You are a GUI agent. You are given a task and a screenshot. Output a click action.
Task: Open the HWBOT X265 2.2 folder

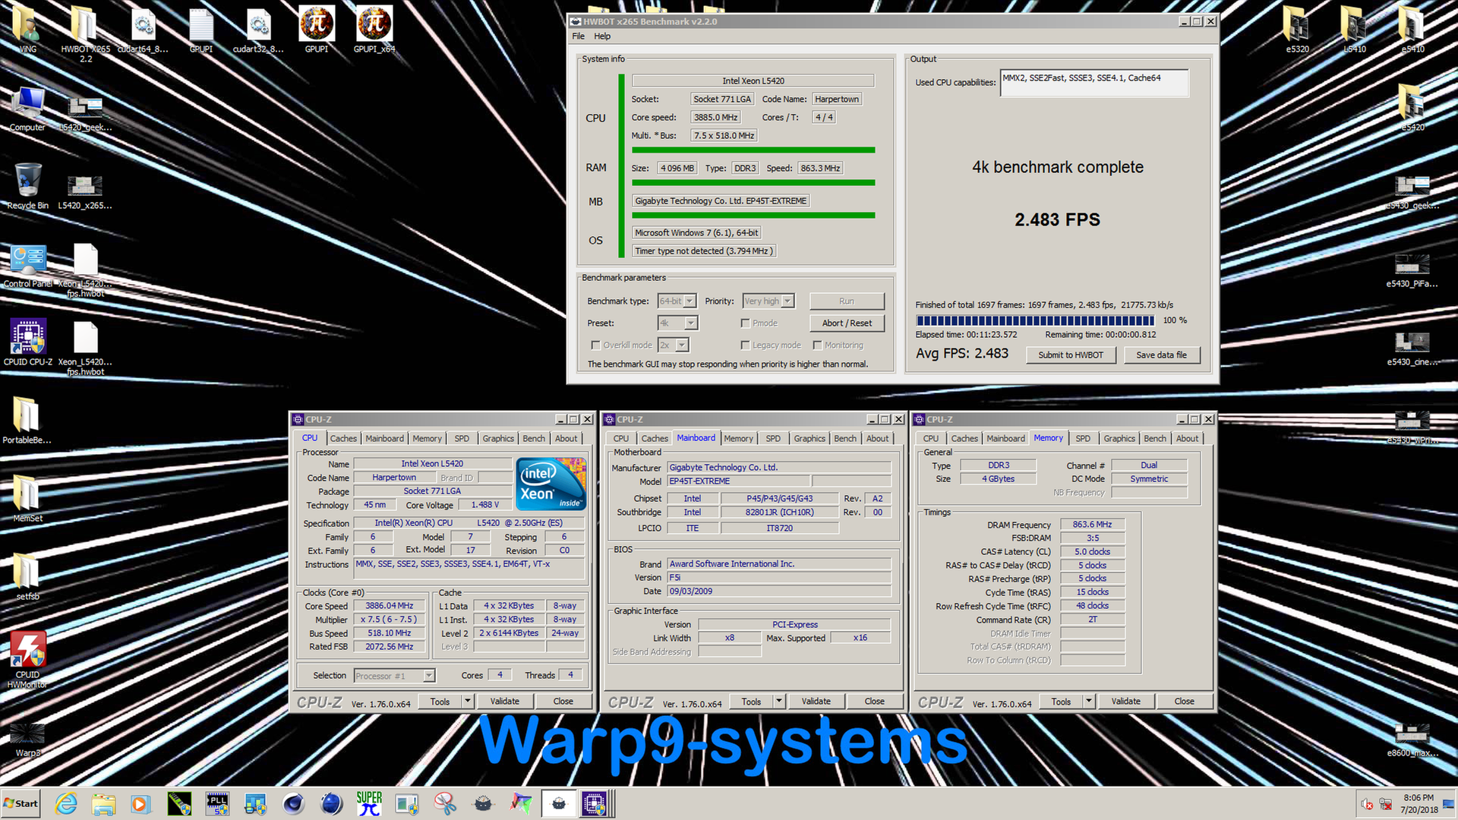click(85, 34)
